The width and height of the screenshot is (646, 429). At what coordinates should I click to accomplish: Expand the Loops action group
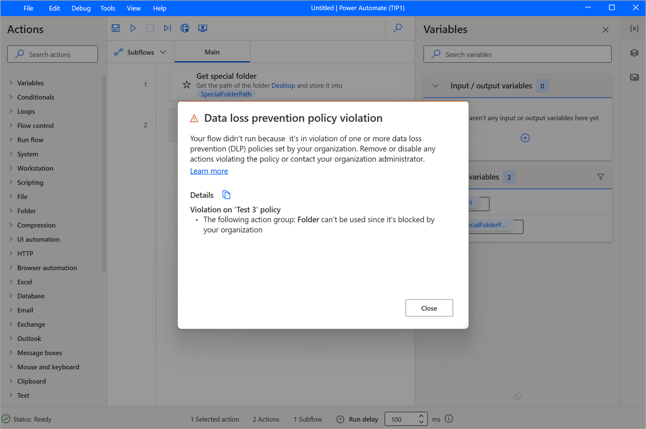[11, 111]
